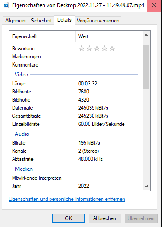Open the Eigenschaften und persönliche Informationen entfernen link
The image size is (162, 227).
67,199
